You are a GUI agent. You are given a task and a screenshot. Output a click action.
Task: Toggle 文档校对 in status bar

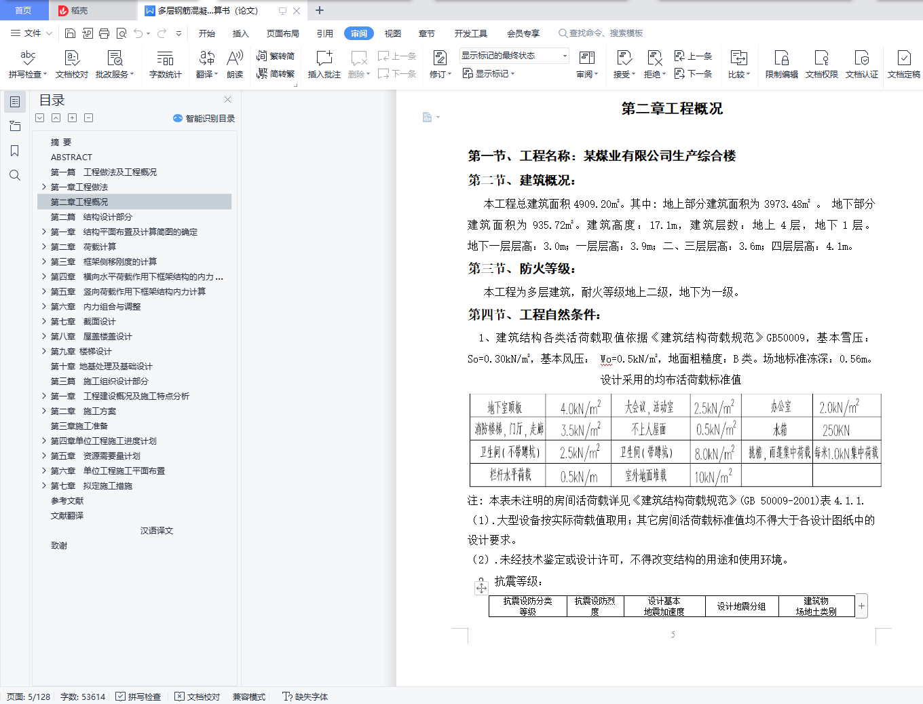click(x=197, y=697)
